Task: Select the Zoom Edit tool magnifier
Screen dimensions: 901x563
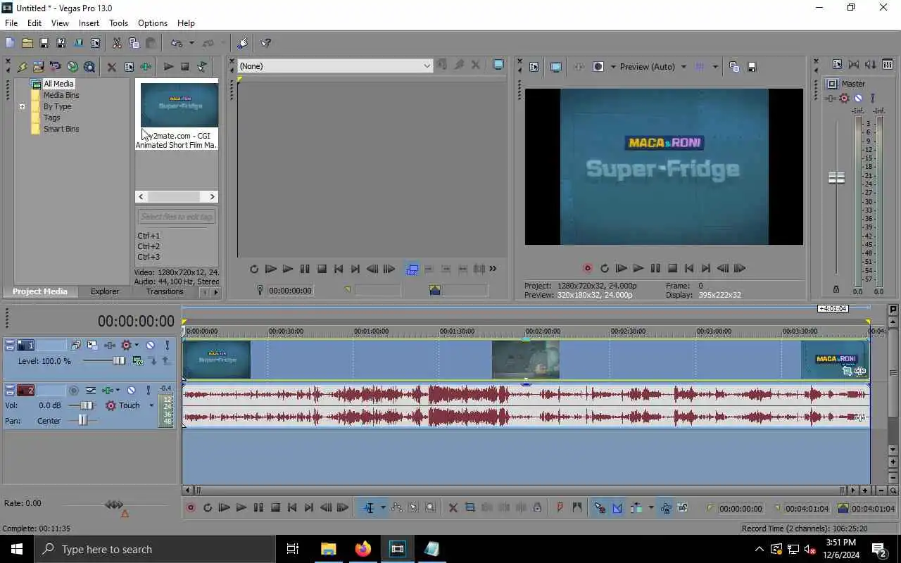Action: pyautogui.click(x=430, y=507)
